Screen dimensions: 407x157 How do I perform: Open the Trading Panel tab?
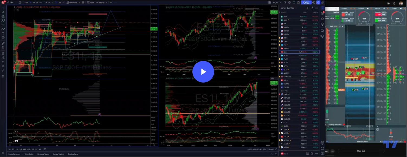tap(73, 154)
